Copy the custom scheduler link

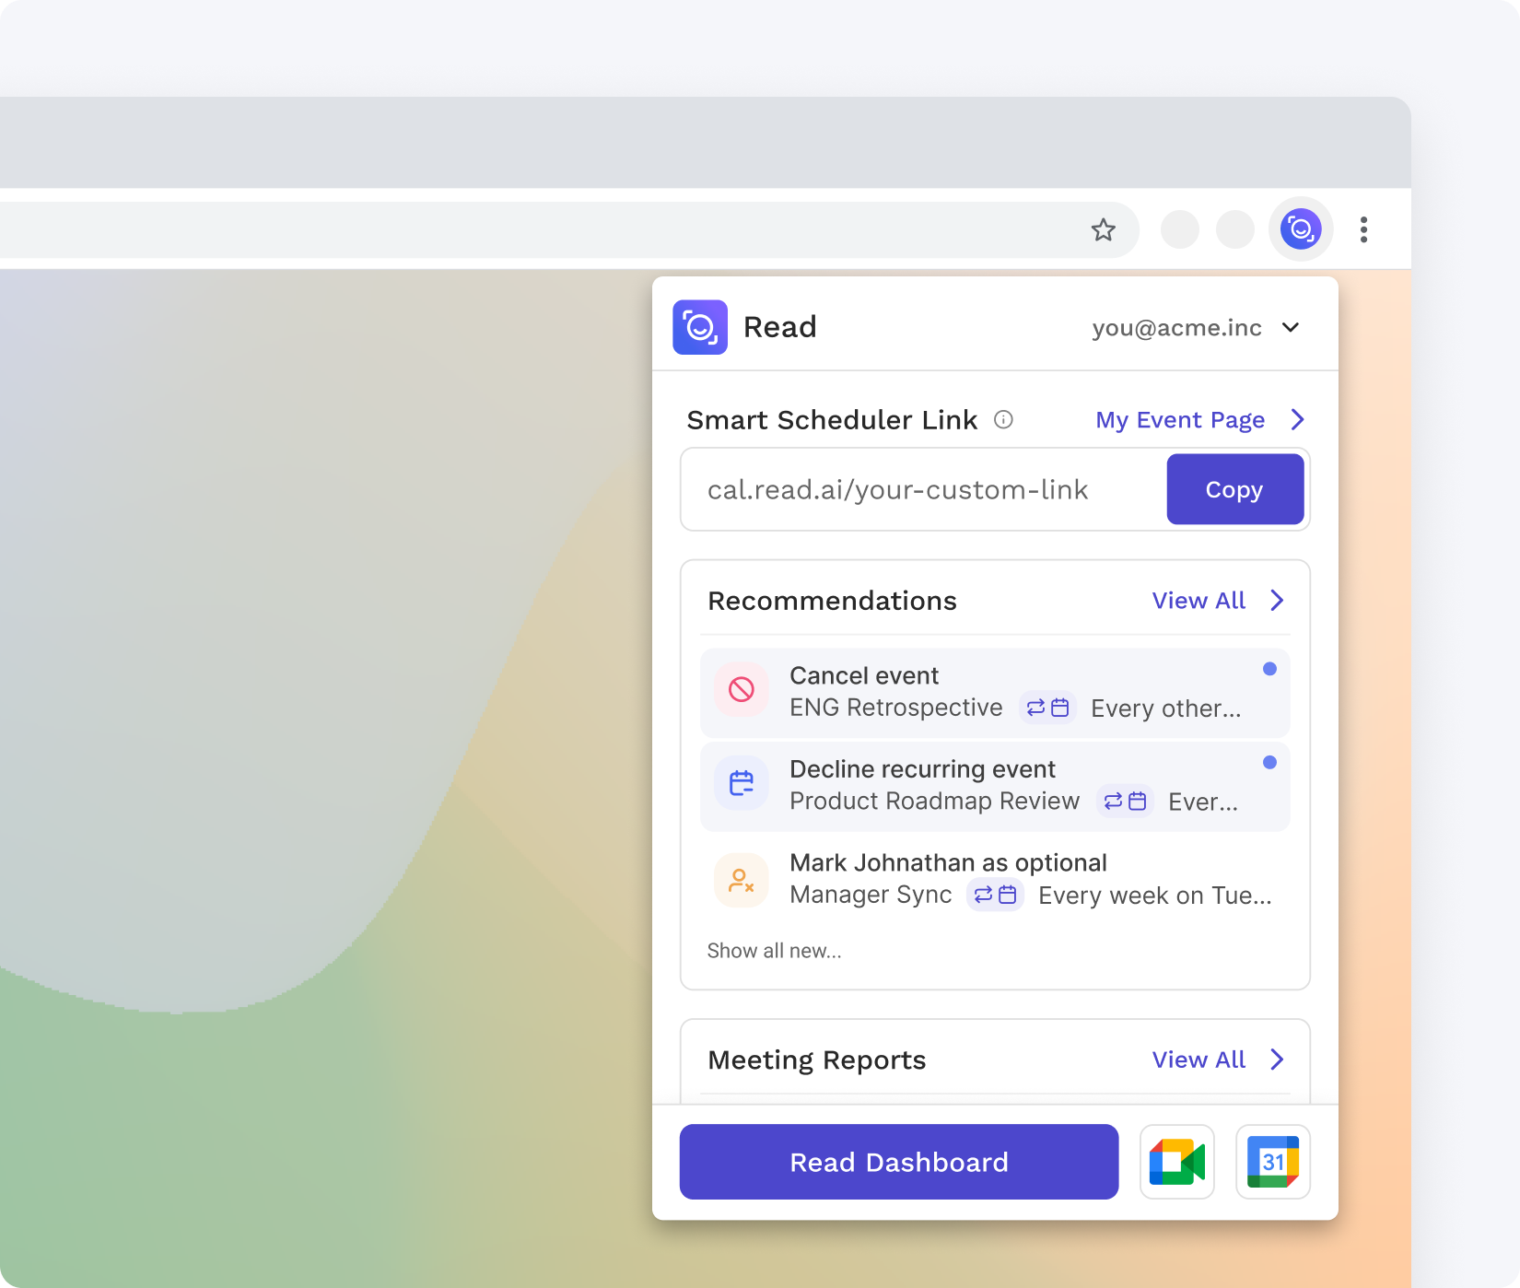click(x=1234, y=489)
